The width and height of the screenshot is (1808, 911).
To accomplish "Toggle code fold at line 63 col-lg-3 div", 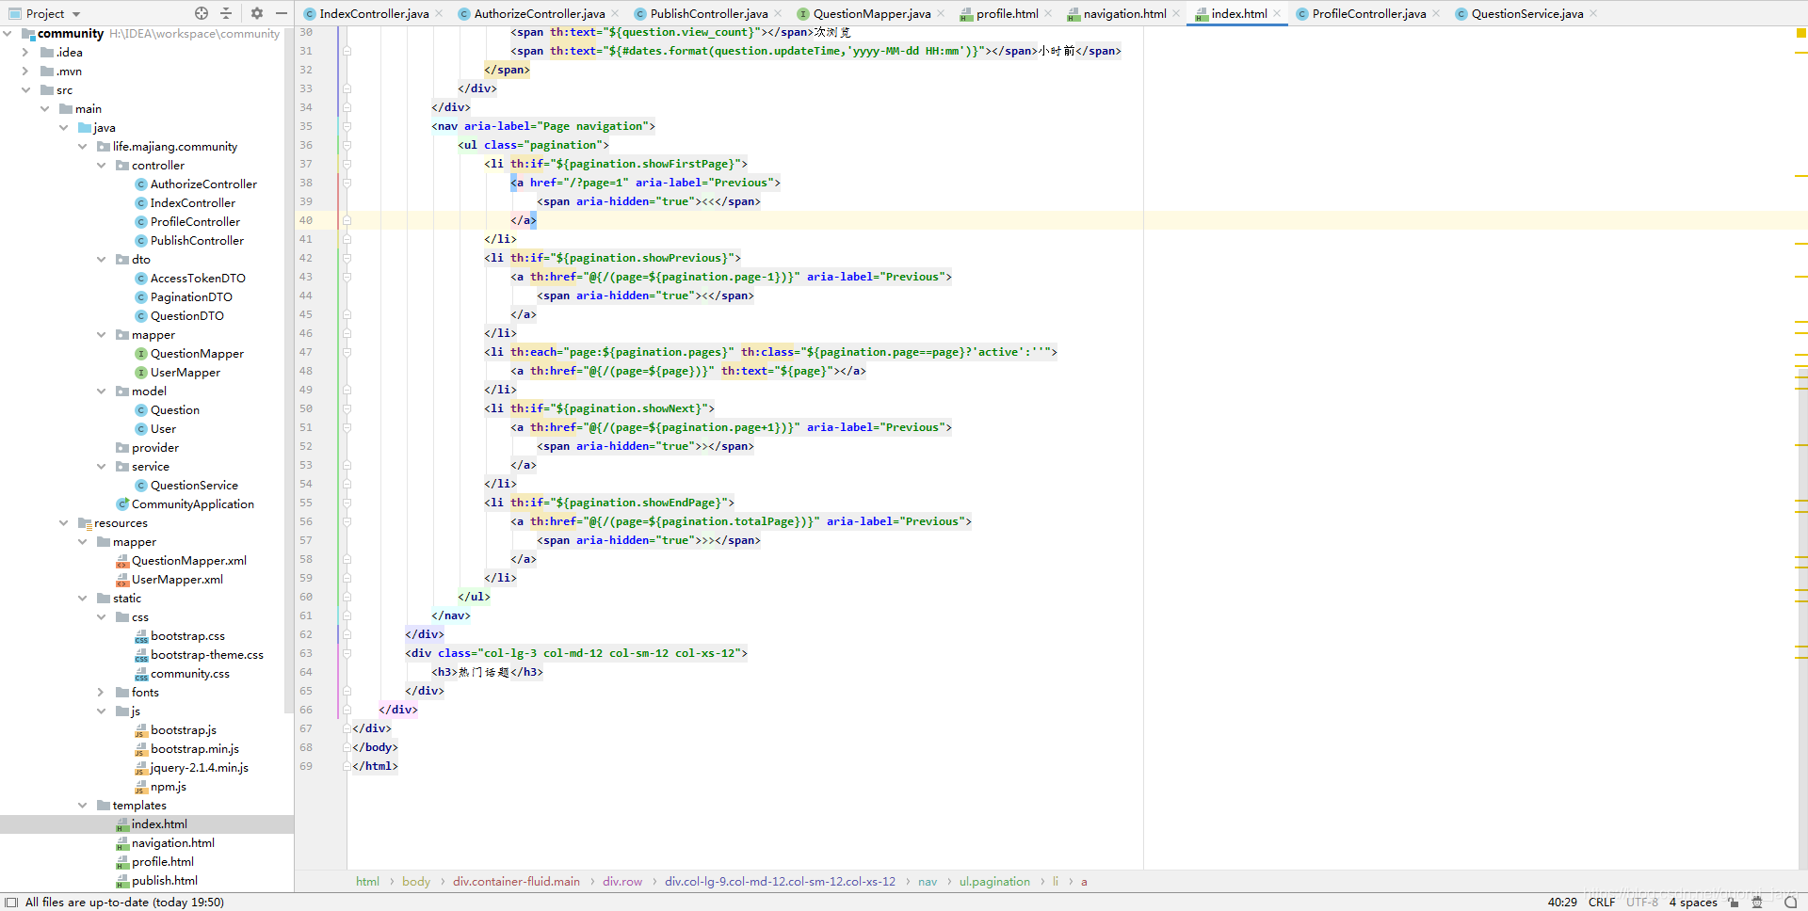I will (347, 653).
